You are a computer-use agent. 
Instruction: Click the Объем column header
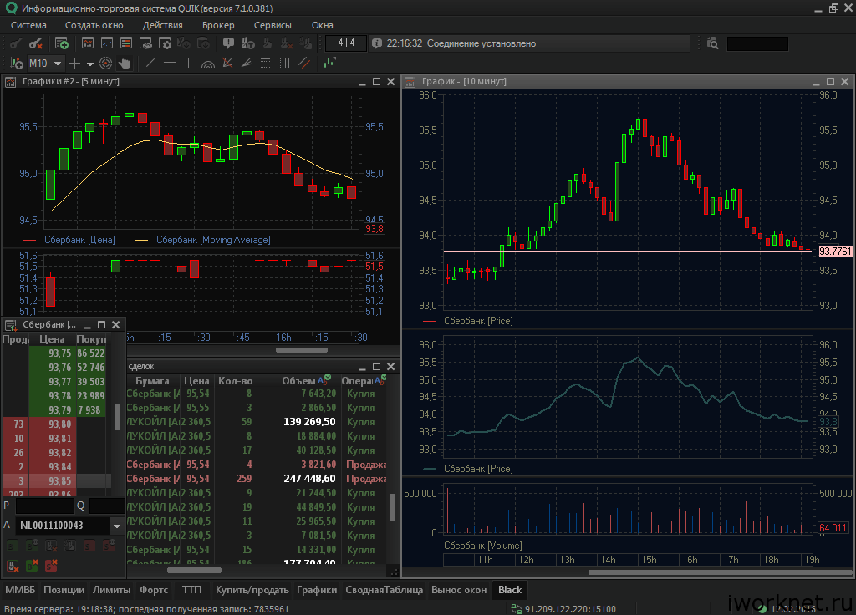[298, 381]
